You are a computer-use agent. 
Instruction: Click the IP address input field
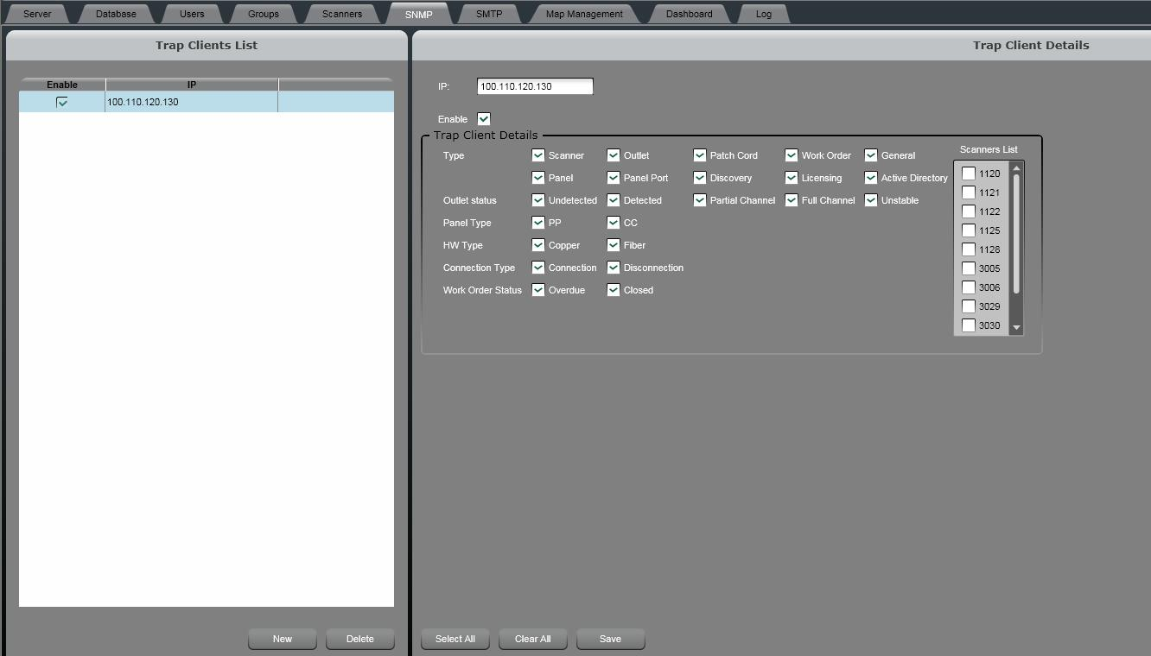[535, 86]
